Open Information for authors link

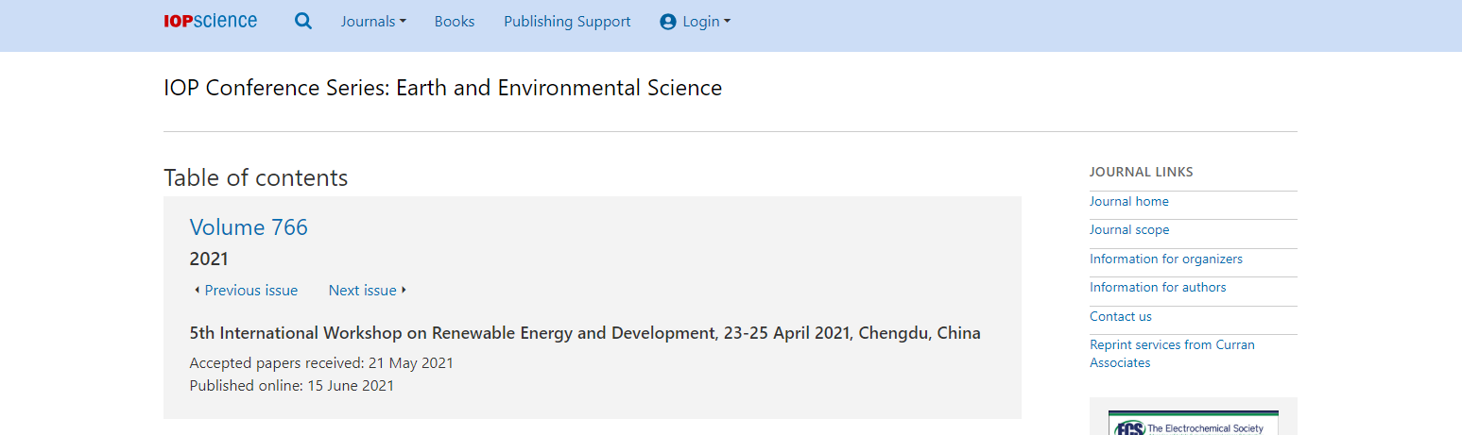(1158, 287)
